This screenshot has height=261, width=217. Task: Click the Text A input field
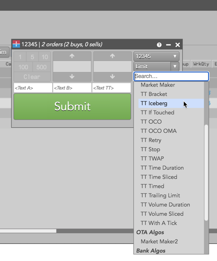pos(33,88)
